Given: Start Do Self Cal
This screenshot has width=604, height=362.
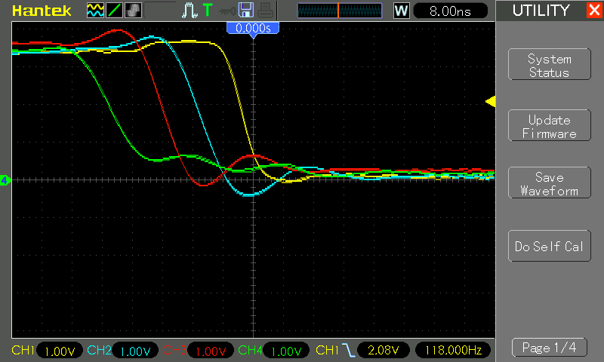Looking at the screenshot, I should click(x=550, y=246).
